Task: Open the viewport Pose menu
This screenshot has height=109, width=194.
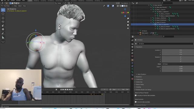Action: [x=25, y=6]
